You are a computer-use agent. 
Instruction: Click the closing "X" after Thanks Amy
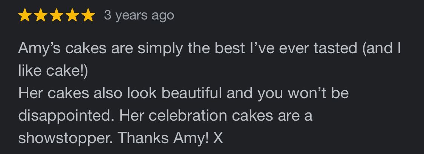(x=218, y=138)
